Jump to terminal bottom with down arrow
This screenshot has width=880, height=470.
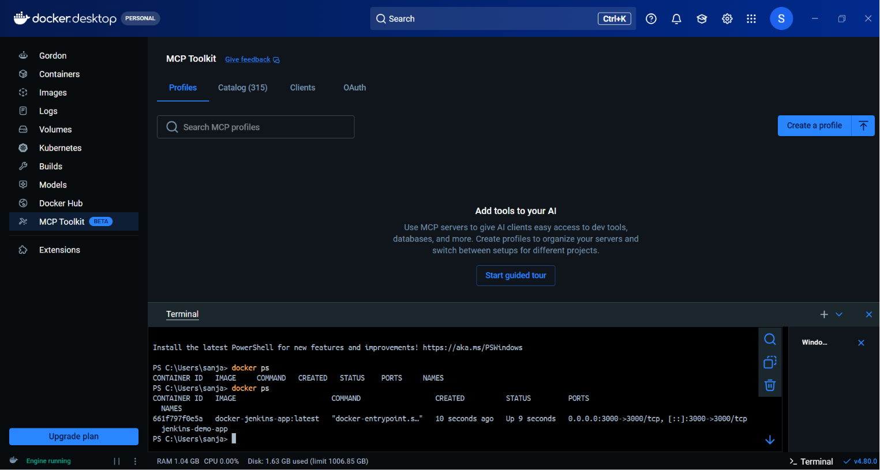pos(770,440)
